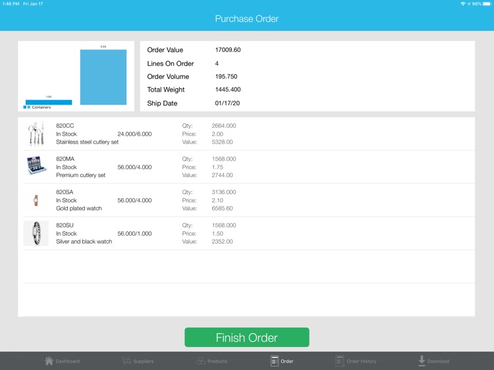Viewport: 494px width, 370px height.
Task: Tap the Order Volume 195.750 figure
Action: (226, 76)
